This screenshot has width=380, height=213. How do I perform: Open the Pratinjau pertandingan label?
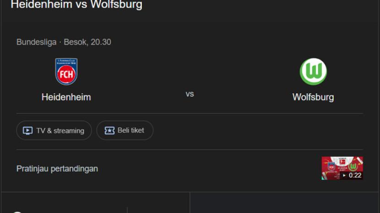click(57, 169)
